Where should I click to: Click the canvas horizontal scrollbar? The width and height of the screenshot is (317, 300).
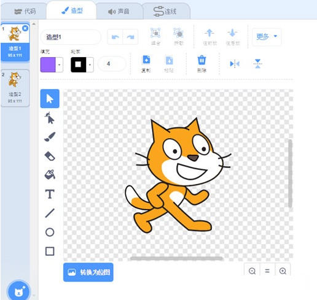point(176,259)
